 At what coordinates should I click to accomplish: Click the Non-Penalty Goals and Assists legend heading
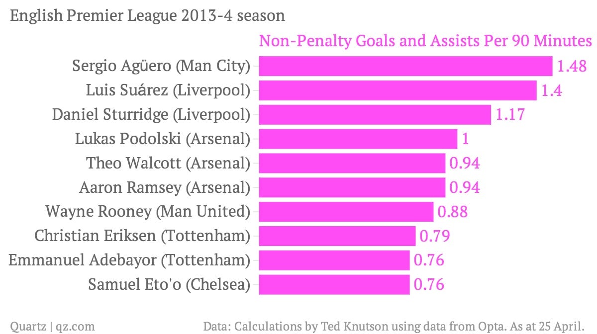tap(425, 41)
